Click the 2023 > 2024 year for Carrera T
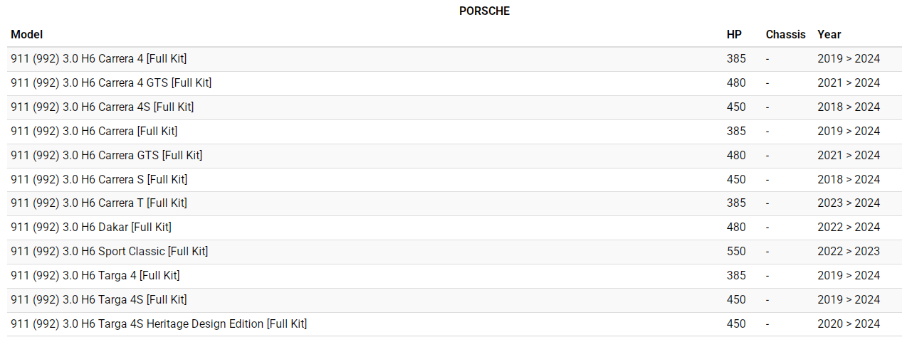Screen dimensions: 902x337 (849, 203)
